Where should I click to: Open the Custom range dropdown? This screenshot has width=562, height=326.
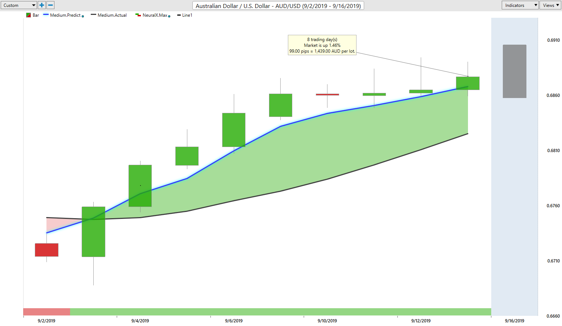pos(19,5)
